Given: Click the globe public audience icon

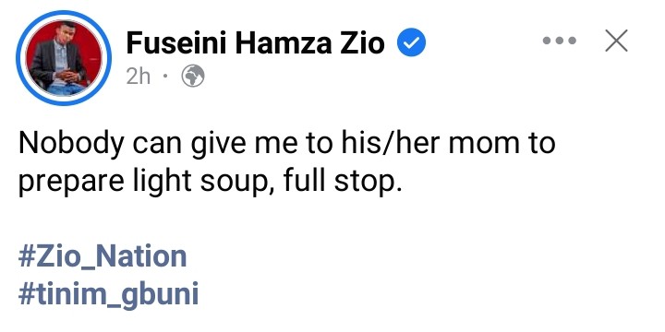Looking at the screenshot, I should 193,77.
